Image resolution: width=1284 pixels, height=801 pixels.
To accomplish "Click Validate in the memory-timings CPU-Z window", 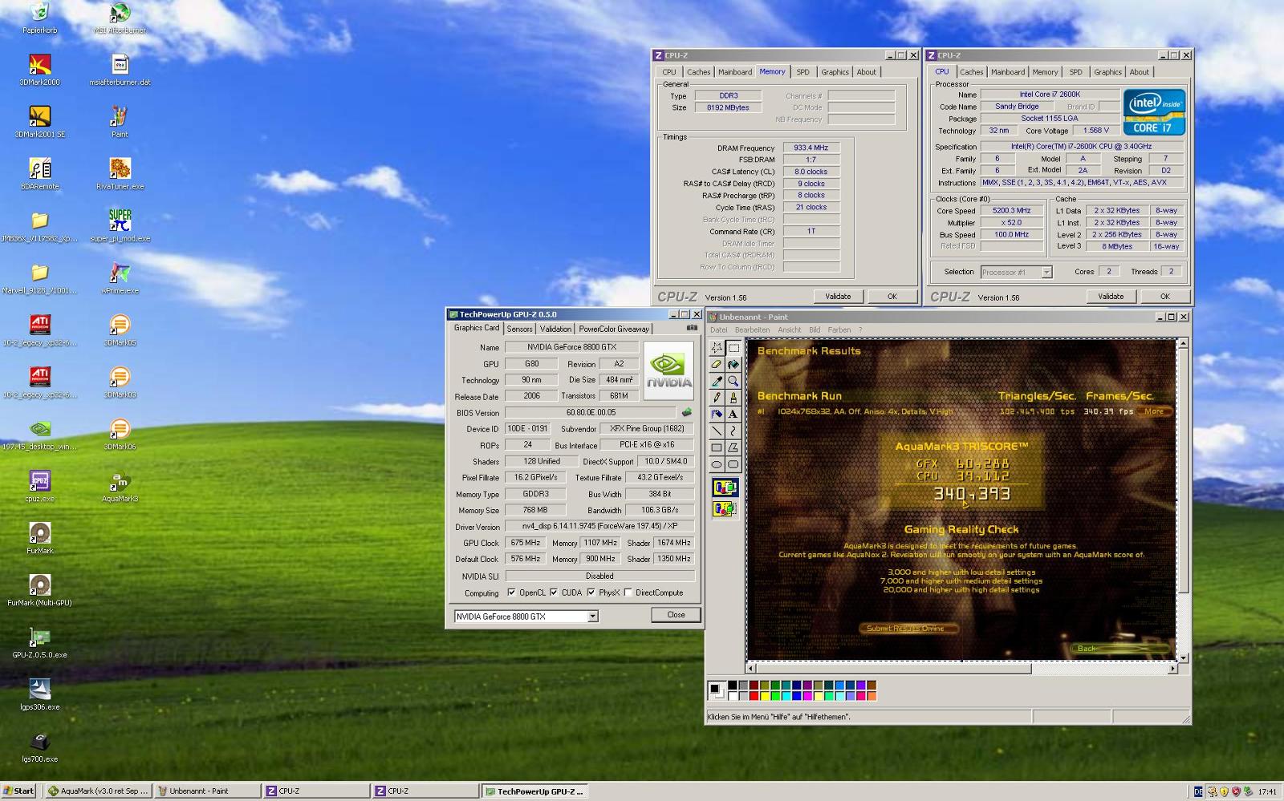I will (838, 297).
